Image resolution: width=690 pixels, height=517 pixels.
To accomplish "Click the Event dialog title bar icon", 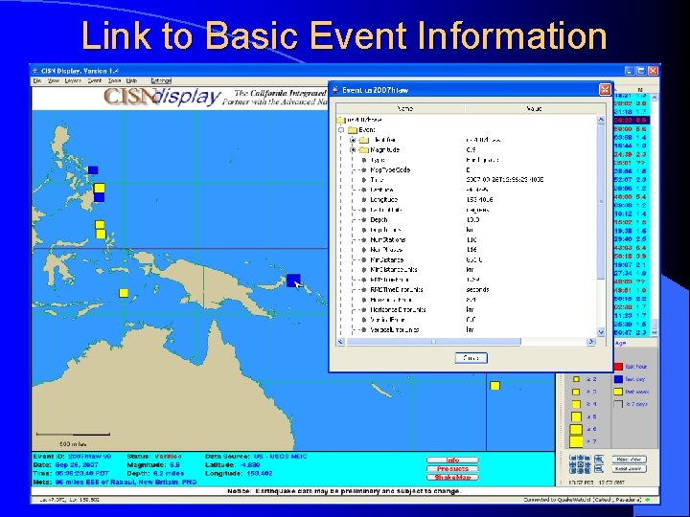I will pyautogui.click(x=334, y=90).
